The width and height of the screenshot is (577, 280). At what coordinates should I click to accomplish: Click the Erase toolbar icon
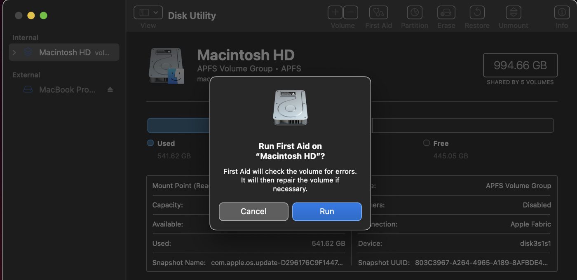coord(446,13)
